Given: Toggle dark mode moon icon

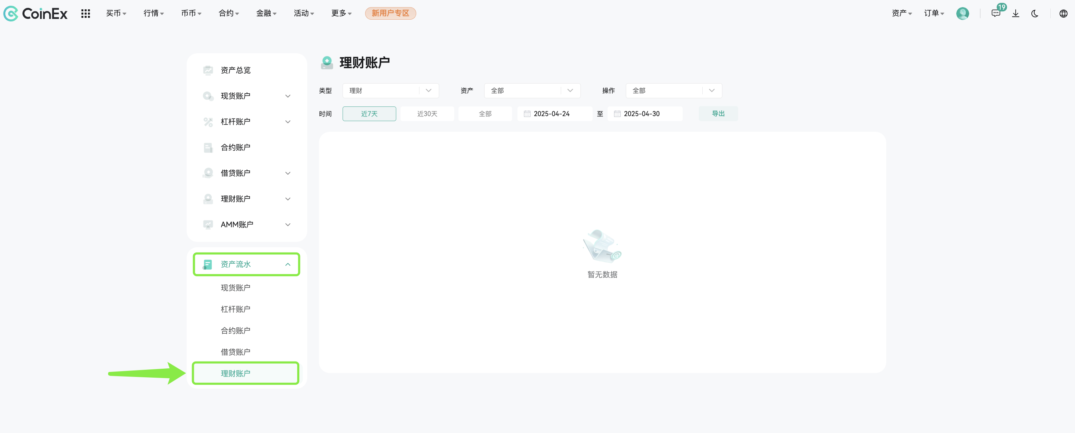Looking at the screenshot, I should (1035, 14).
